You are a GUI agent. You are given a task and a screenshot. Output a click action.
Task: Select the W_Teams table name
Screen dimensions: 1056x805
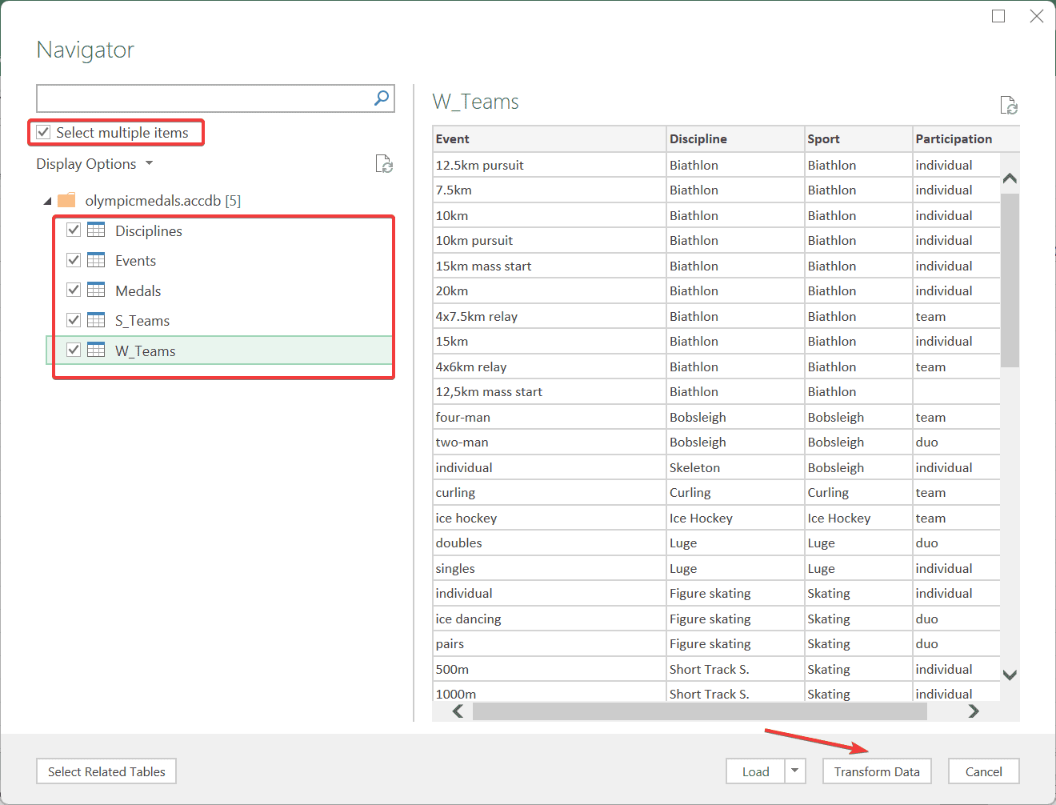(x=146, y=350)
